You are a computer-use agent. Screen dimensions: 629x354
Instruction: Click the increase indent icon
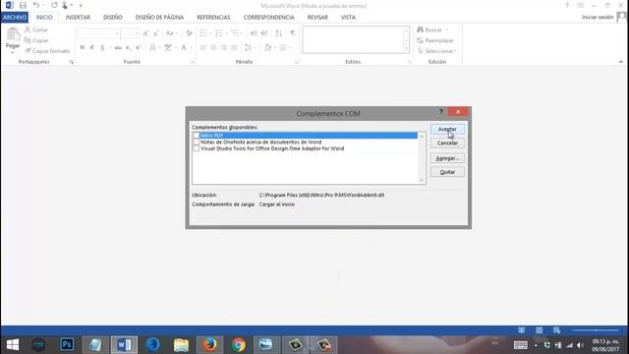pos(264,33)
